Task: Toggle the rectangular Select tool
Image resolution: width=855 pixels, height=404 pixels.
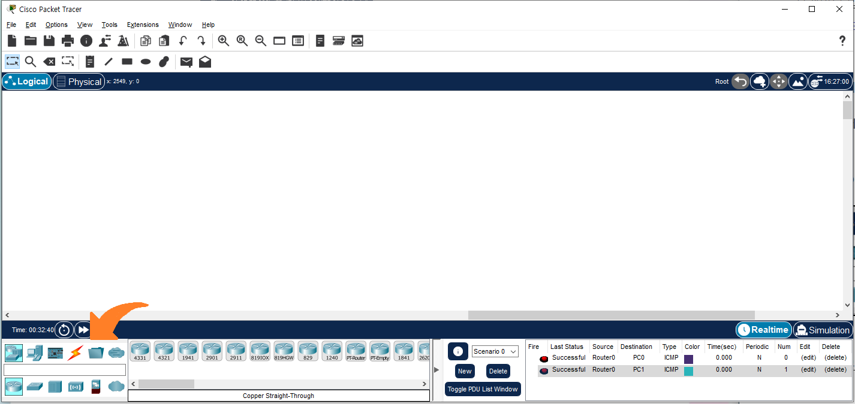Action: pyautogui.click(x=13, y=61)
